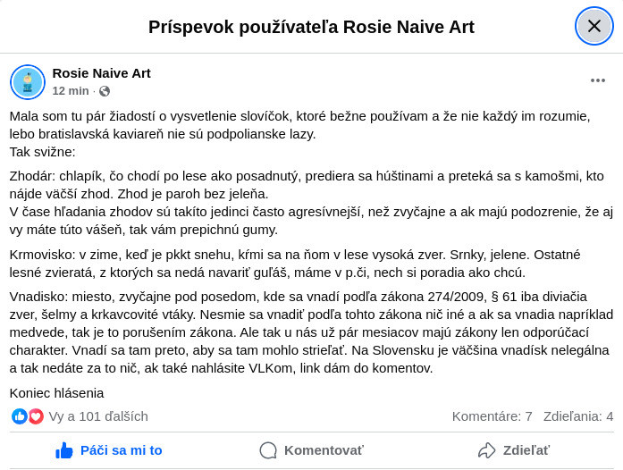Select the Komentovať button
Screen dimensions: 623x470
coord(311,450)
